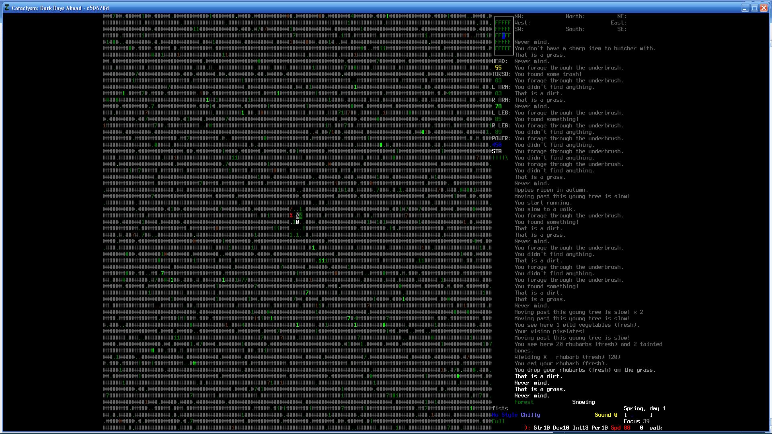Click the Cataclysm app icon in title bar
The image size is (772, 434).
pyautogui.click(x=7, y=8)
